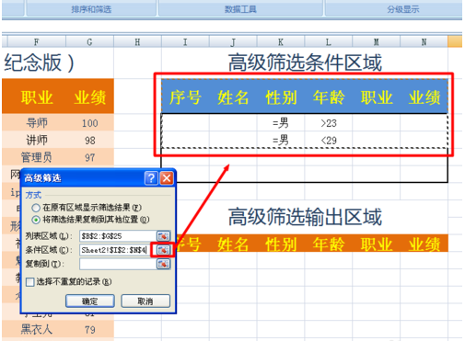The width and height of the screenshot is (465, 341).
Task: Select the 讲师 cell
Action: [x=37, y=141]
